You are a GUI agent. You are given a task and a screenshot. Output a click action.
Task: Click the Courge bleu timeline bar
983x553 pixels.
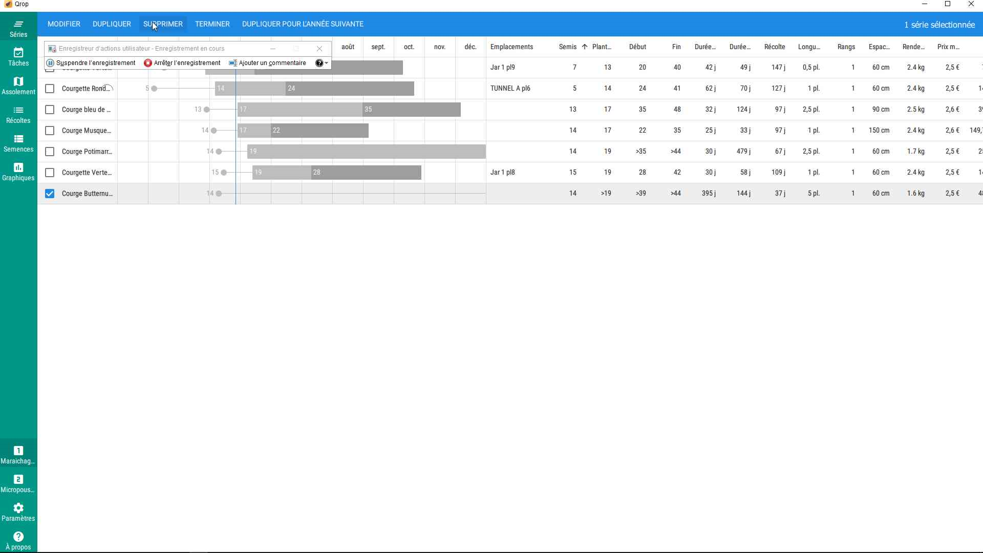pyautogui.click(x=348, y=110)
